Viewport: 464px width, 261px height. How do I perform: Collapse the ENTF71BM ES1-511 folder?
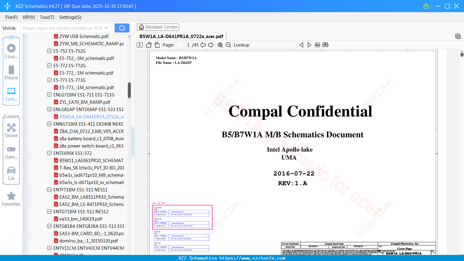(x=49, y=190)
